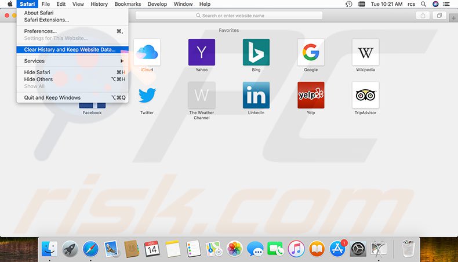Open the Twitter favorite tile
Viewport: 458px width, 262px height.
tap(147, 95)
